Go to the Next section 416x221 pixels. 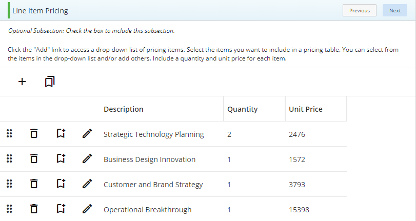pyautogui.click(x=395, y=10)
